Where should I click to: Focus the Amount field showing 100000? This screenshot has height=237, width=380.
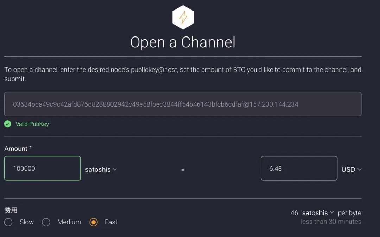coord(42,168)
